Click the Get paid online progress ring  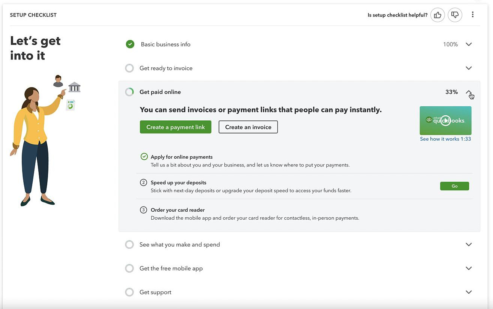coord(129,92)
